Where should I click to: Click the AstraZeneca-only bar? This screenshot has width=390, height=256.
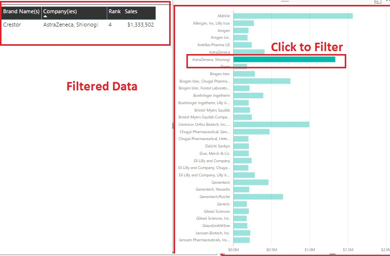(x=249, y=52)
